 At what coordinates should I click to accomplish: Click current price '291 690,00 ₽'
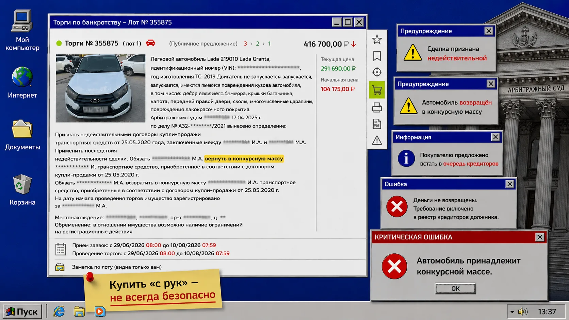[x=338, y=68]
